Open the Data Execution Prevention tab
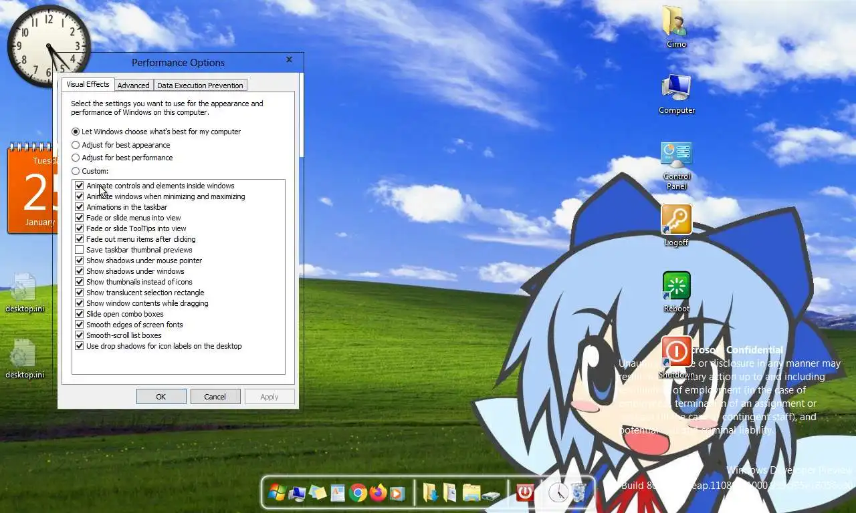 pos(200,85)
